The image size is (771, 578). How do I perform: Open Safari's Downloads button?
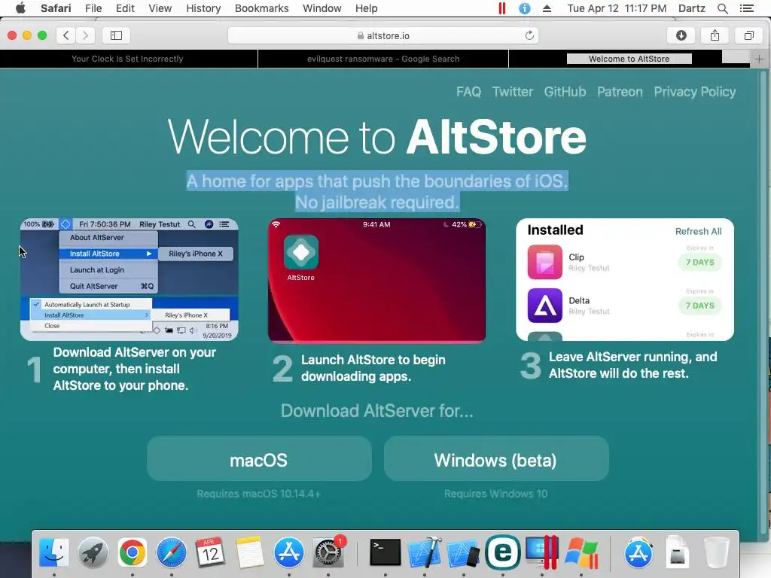tap(681, 35)
